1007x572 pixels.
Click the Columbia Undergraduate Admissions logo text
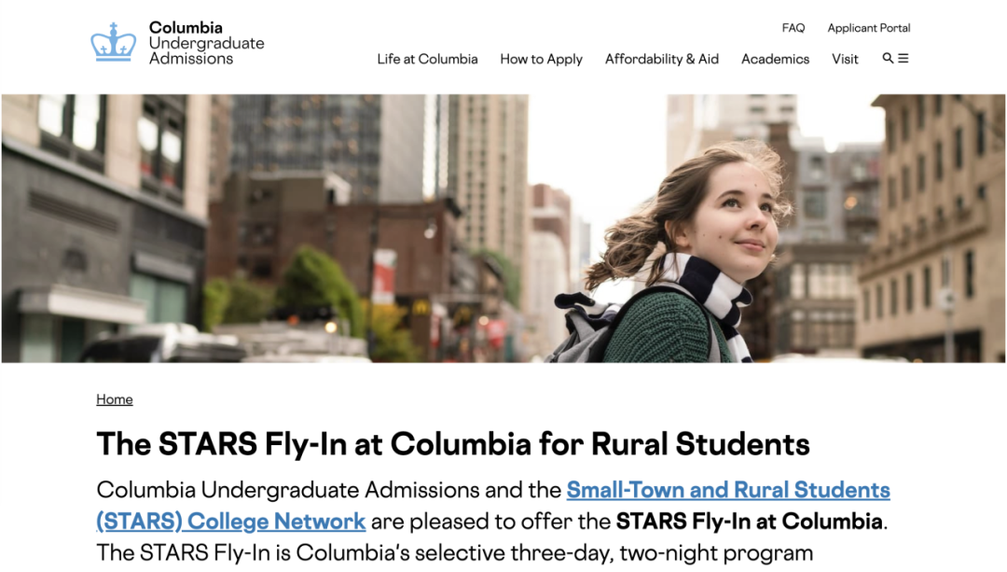(206, 43)
